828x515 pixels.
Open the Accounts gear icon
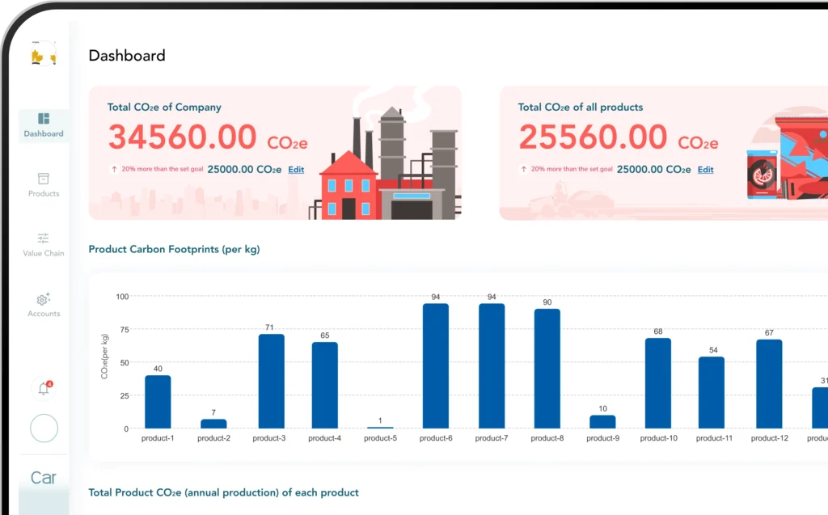(44, 299)
